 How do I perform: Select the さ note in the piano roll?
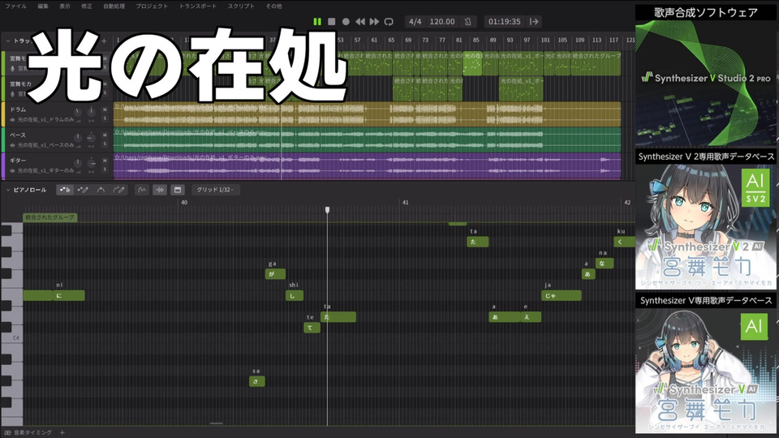(257, 381)
